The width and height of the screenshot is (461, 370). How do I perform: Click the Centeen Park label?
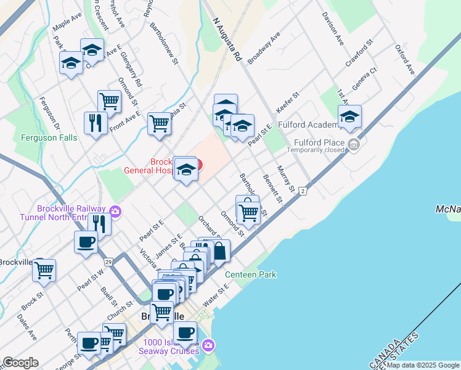(x=250, y=274)
